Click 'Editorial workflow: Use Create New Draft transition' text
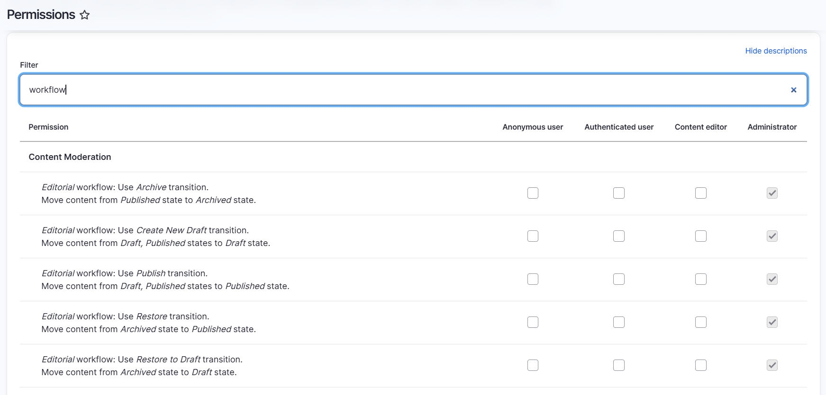The height and width of the screenshot is (395, 826). tap(145, 230)
